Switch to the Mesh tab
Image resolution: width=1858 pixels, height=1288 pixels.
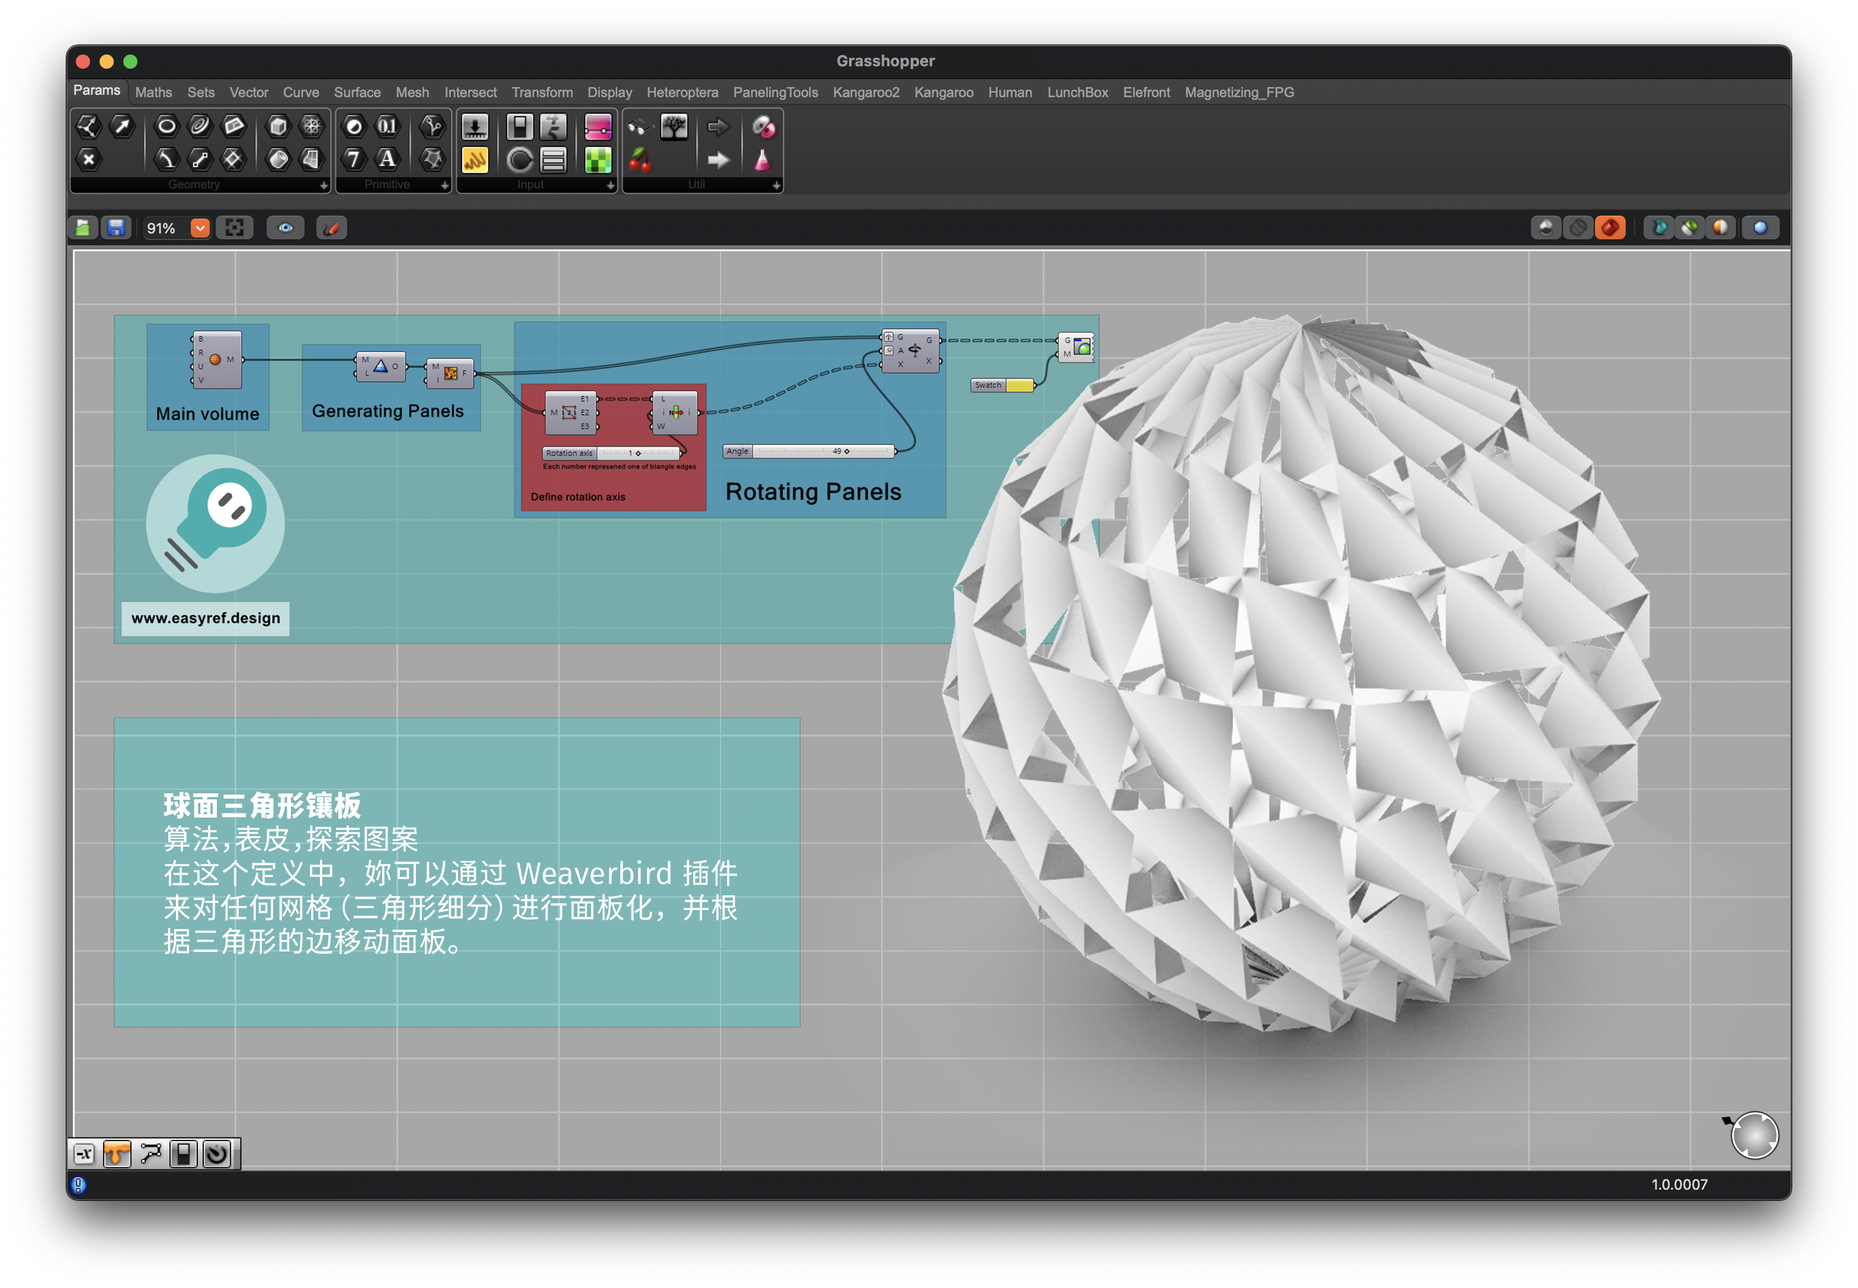[412, 93]
